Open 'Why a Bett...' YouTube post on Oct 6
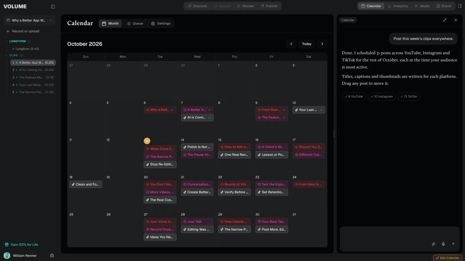 (160, 110)
